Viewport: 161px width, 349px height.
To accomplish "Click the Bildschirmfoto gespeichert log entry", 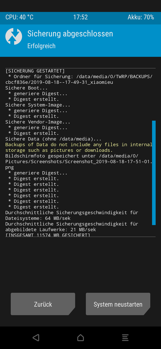I will pos(79,161).
